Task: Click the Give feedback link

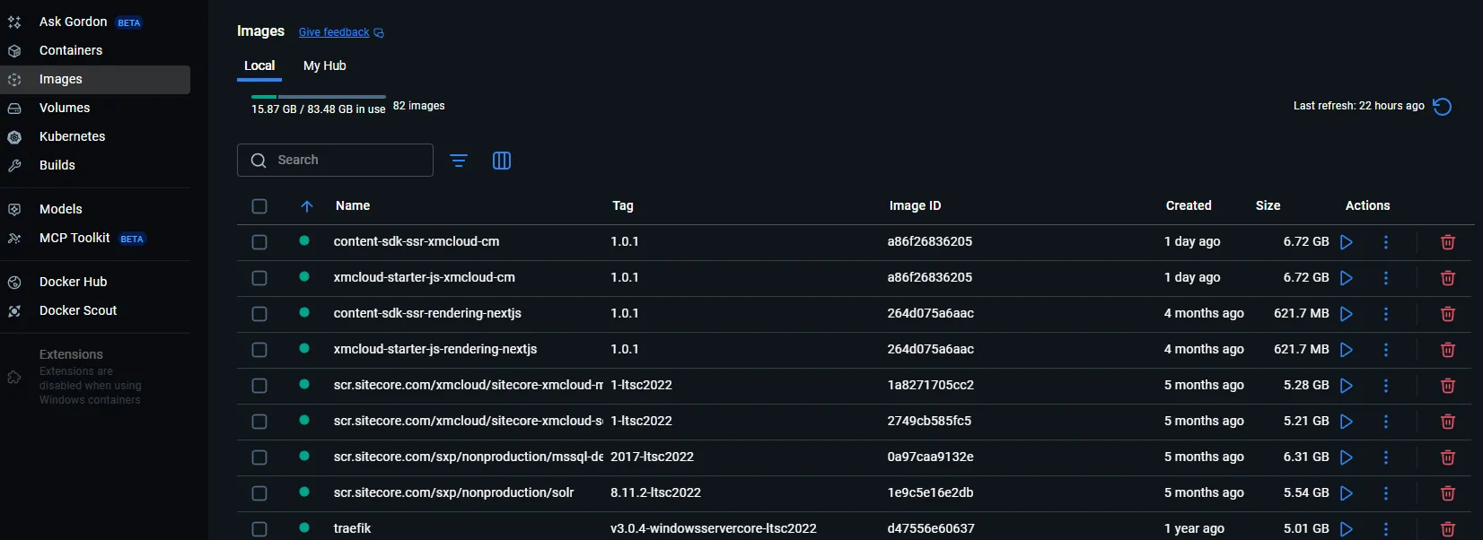Action: click(334, 32)
